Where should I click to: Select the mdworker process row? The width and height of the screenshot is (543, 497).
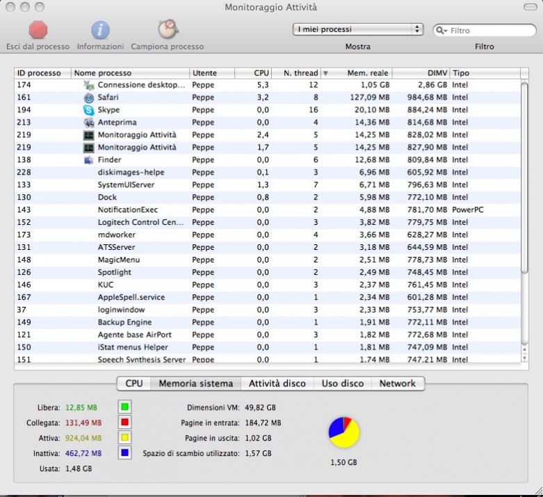[x=268, y=235]
